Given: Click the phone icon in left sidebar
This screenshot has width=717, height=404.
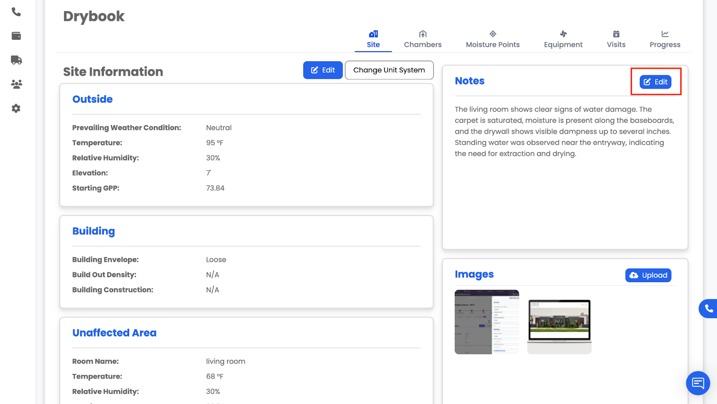Looking at the screenshot, I should click(x=16, y=12).
